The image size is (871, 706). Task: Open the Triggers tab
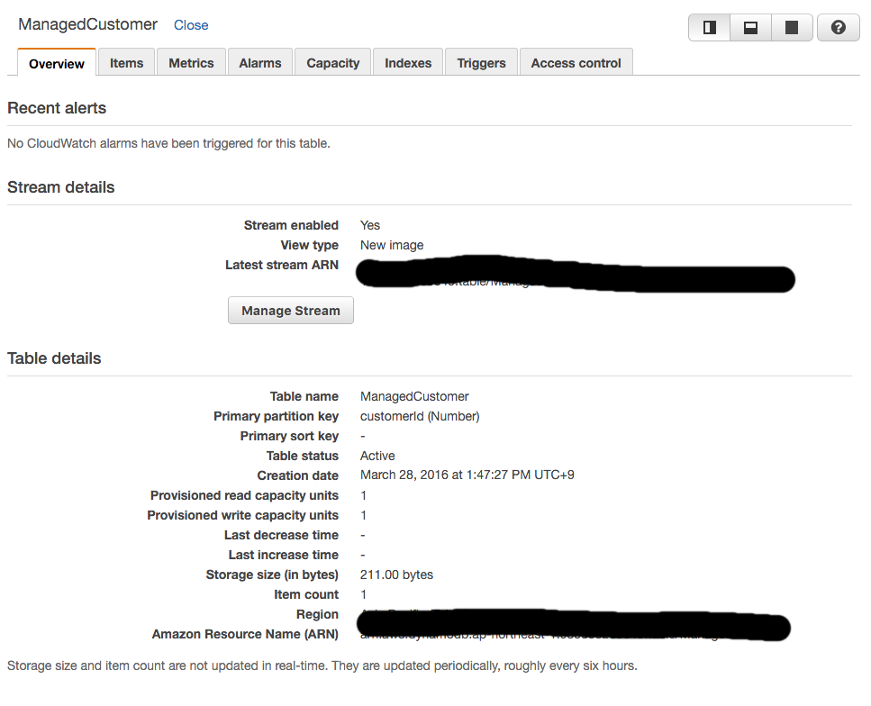tap(481, 62)
